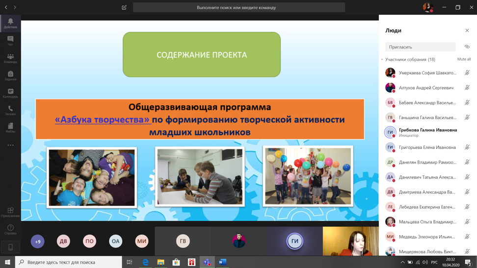This screenshot has height=268, width=477.
Task: Click the photo of boys at table
Action: (x=200, y=176)
